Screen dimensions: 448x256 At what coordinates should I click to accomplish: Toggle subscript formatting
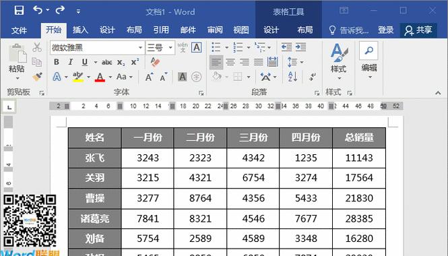[121, 63]
